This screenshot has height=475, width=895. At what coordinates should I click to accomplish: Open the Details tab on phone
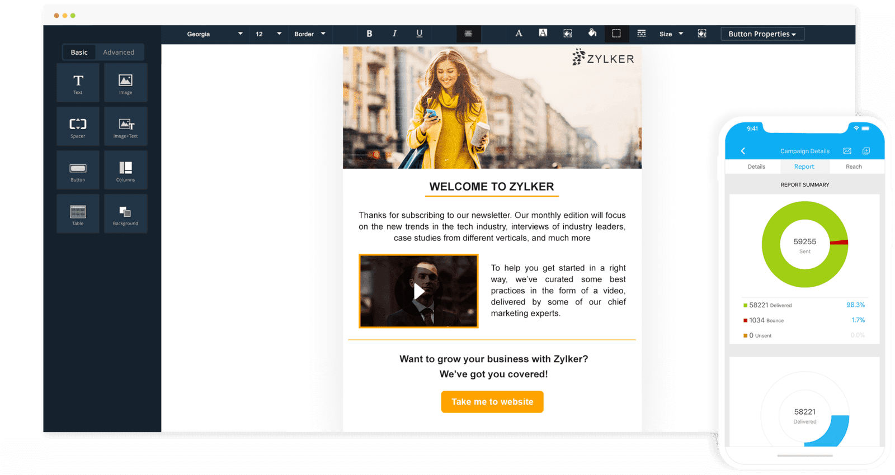coord(756,167)
